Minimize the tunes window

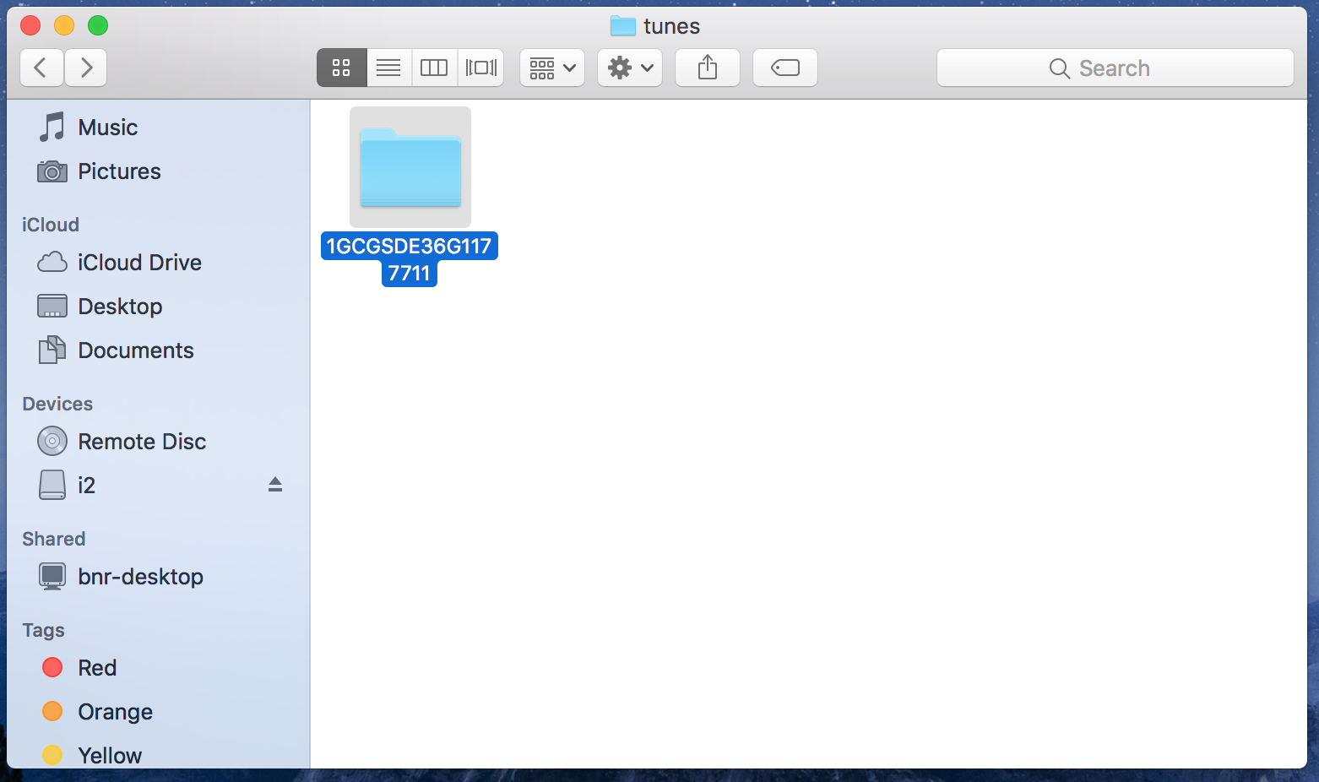tap(64, 25)
